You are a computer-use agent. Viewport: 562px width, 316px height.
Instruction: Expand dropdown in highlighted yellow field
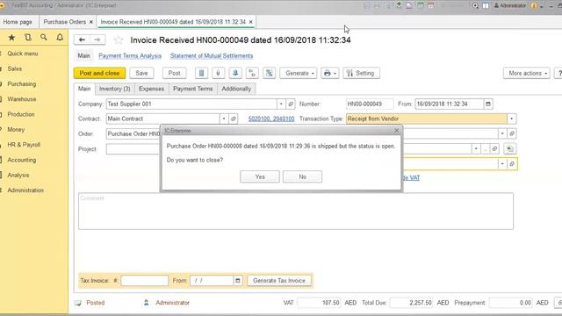(x=502, y=164)
